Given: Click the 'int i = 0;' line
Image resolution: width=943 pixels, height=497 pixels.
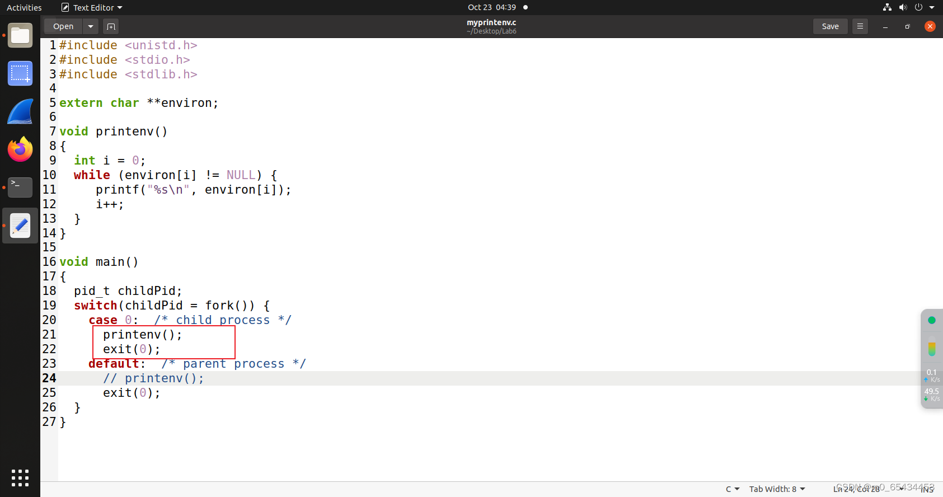Looking at the screenshot, I should [x=110, y=161].
